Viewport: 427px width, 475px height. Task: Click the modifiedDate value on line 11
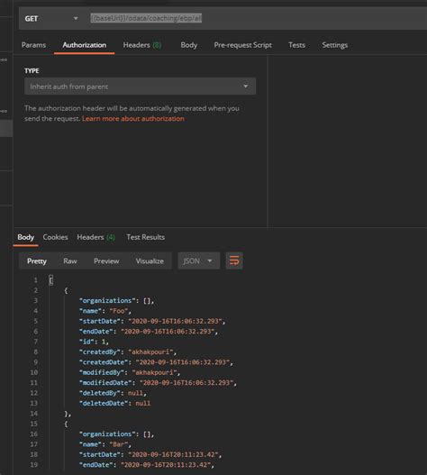click(x=186, y=383)
